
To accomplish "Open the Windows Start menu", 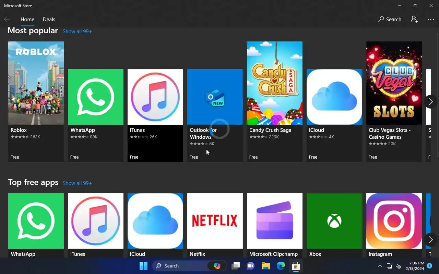I will [x=143, y=266].
